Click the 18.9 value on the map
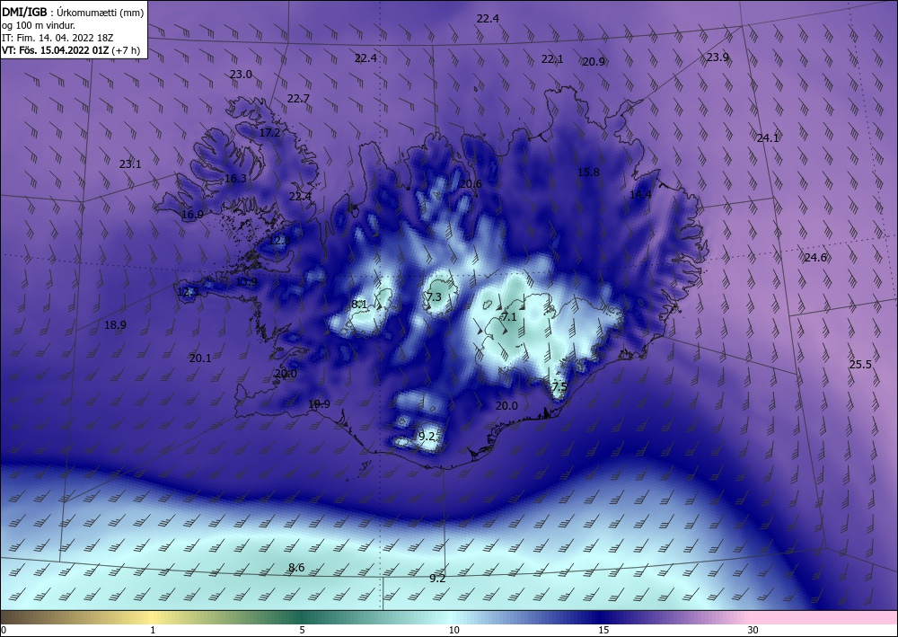 pos(115,325)
